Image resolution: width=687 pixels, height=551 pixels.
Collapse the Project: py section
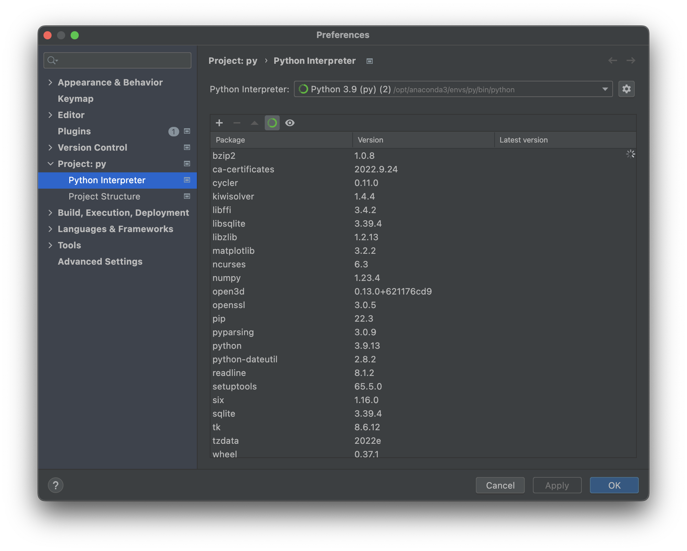(x=50, y=164)
